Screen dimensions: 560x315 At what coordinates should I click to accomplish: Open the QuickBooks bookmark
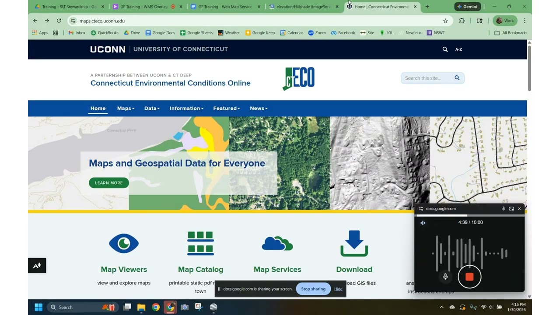pyautogui.click(x=105, y=33)
